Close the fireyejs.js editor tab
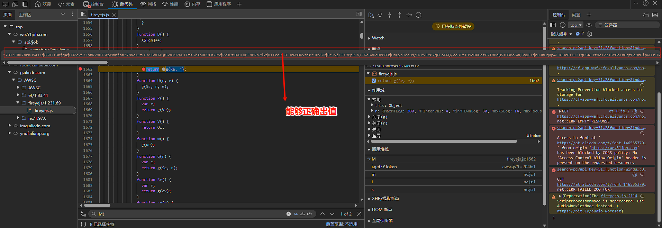Screen dimensions: 662x228 (114, 15)
